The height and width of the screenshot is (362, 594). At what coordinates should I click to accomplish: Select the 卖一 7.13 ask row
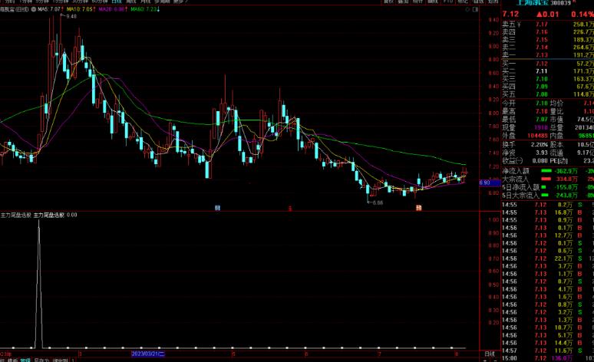(x=548, y=55)
